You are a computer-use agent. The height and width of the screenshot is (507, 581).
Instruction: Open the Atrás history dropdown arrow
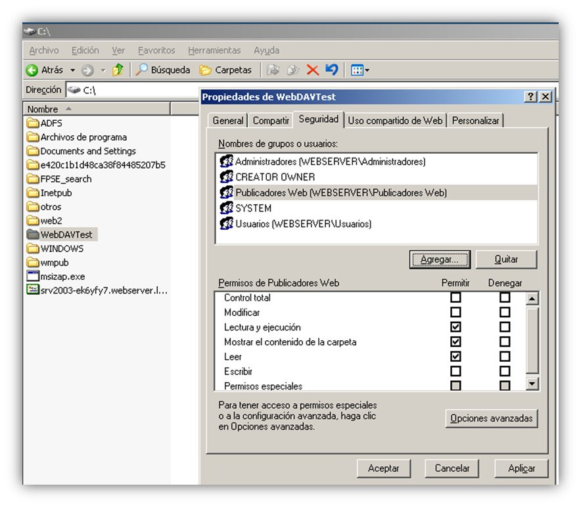coord(72,70)
